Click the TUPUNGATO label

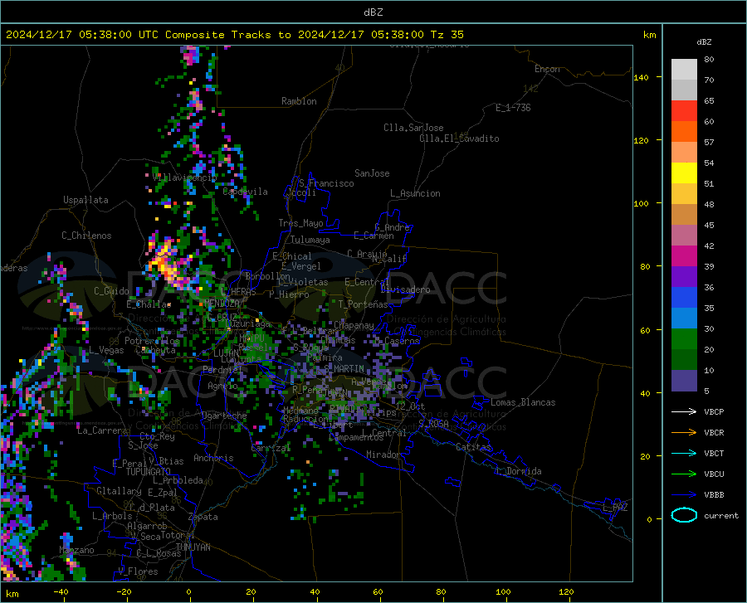pyautogui.click(x=149, y=472)
